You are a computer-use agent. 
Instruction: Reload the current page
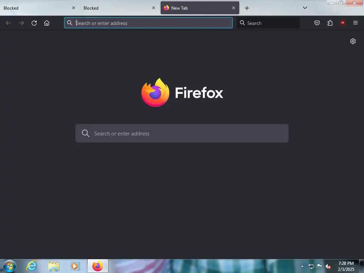34,23
